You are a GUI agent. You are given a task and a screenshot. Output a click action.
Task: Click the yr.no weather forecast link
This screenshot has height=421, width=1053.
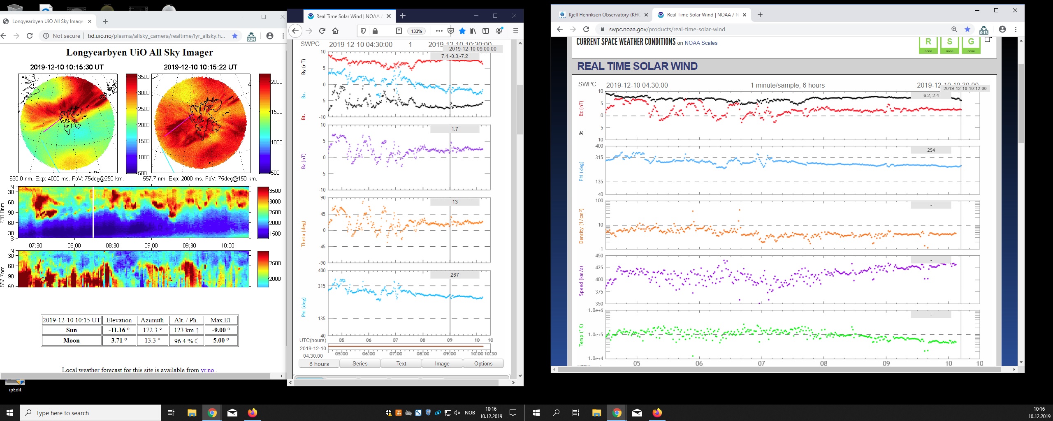coord(207,370)
